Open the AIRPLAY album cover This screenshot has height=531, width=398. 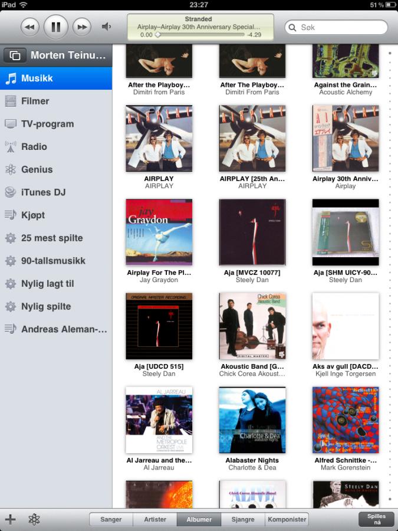159,138
